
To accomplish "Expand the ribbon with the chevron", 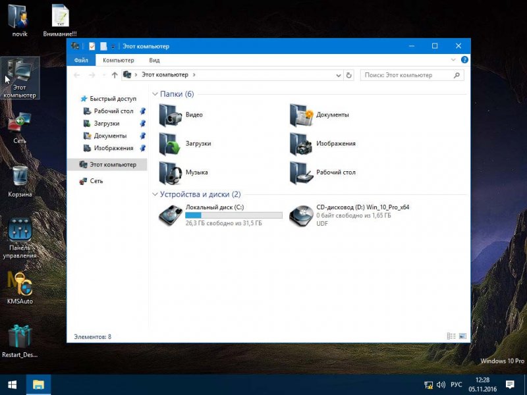I will click(x=453, y=60).
